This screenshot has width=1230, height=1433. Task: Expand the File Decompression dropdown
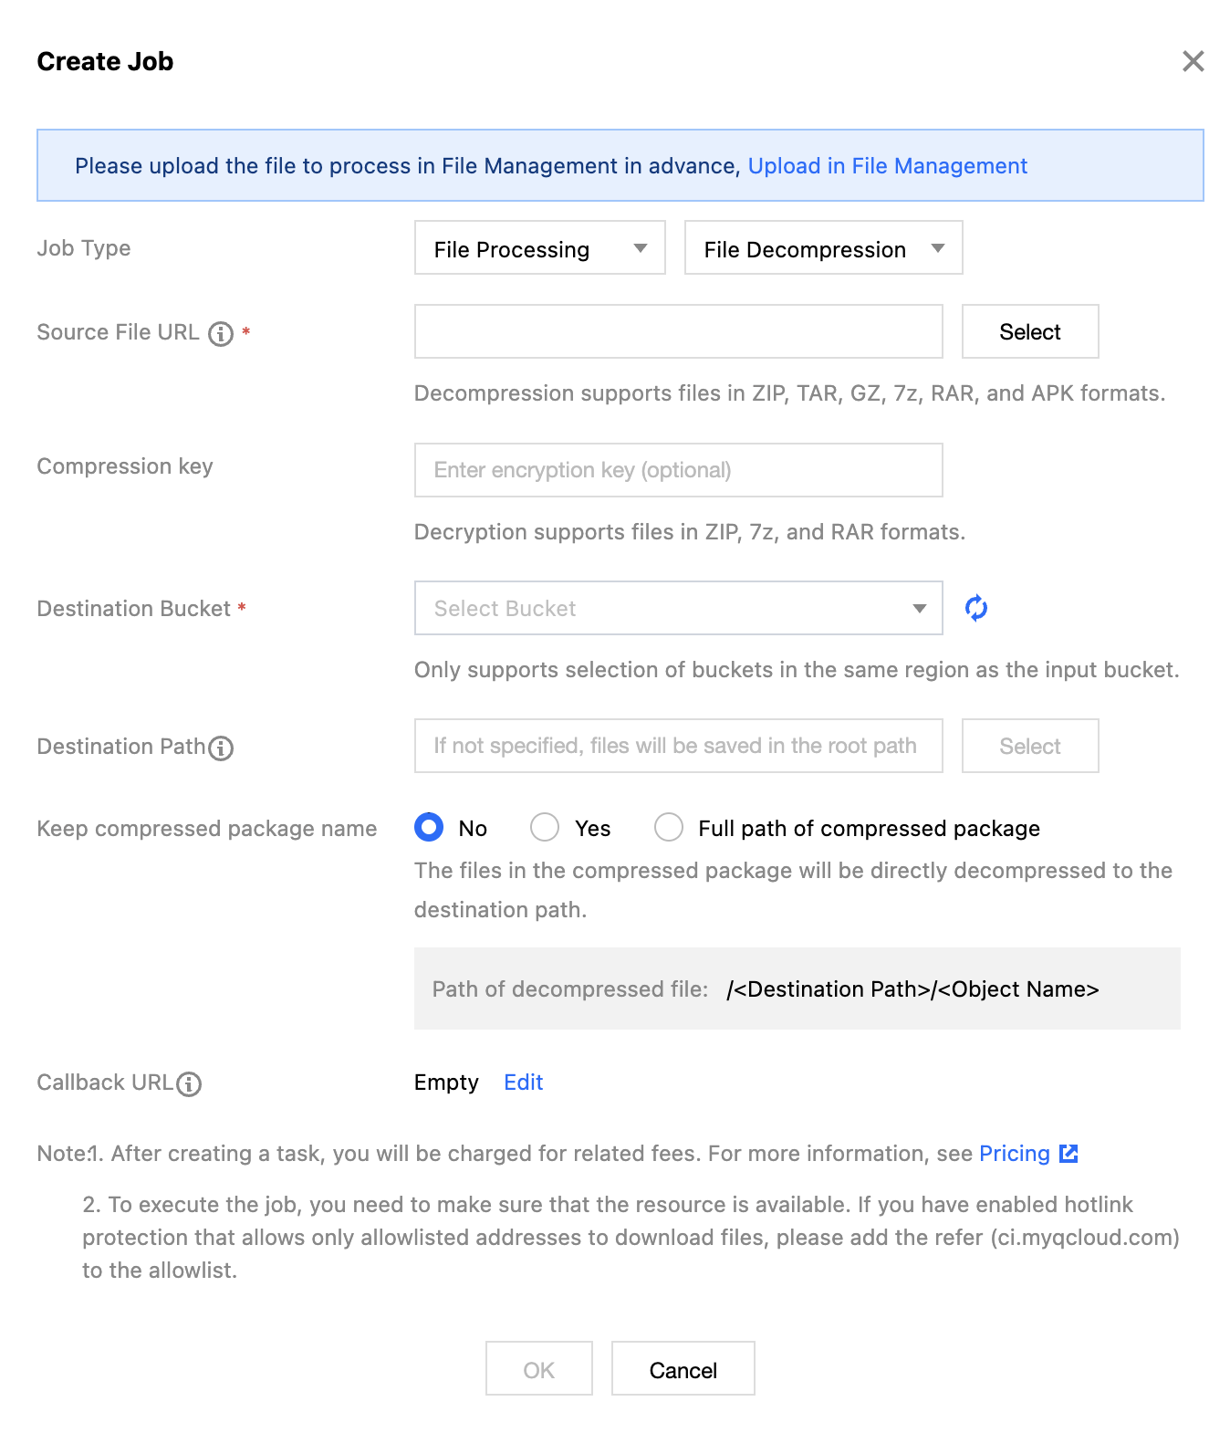[x=823, y=248]
